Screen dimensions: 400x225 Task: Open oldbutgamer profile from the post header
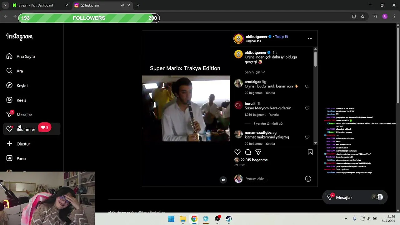[256, 37]
